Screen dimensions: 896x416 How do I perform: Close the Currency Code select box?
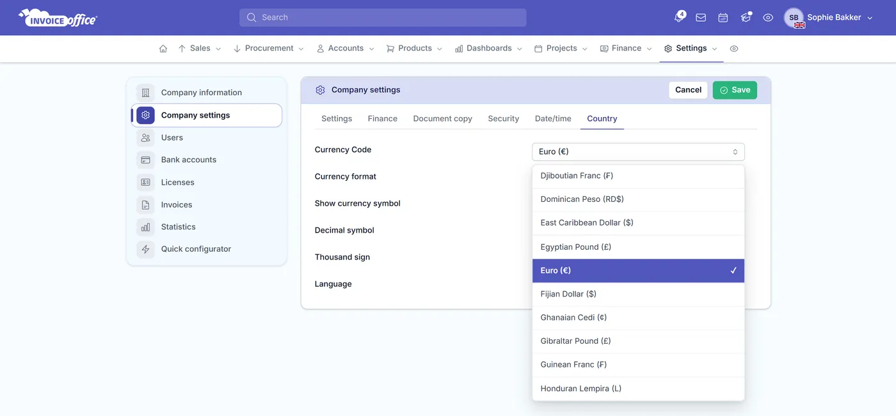(638, 151)
